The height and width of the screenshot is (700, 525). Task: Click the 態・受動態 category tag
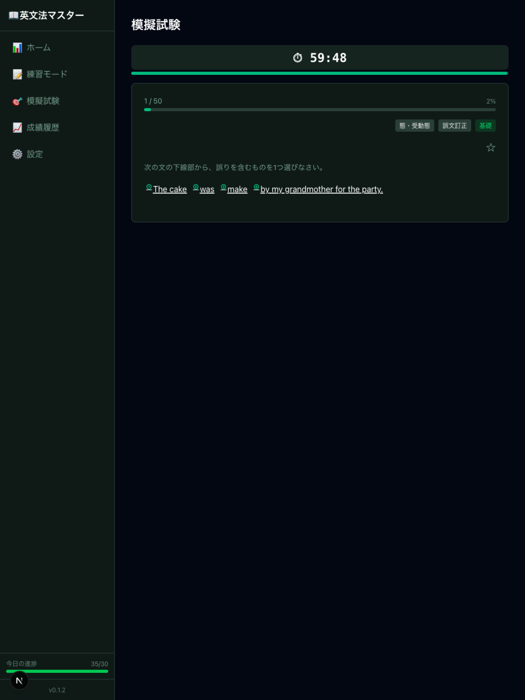pyautogui.click(x=415, y=126)
